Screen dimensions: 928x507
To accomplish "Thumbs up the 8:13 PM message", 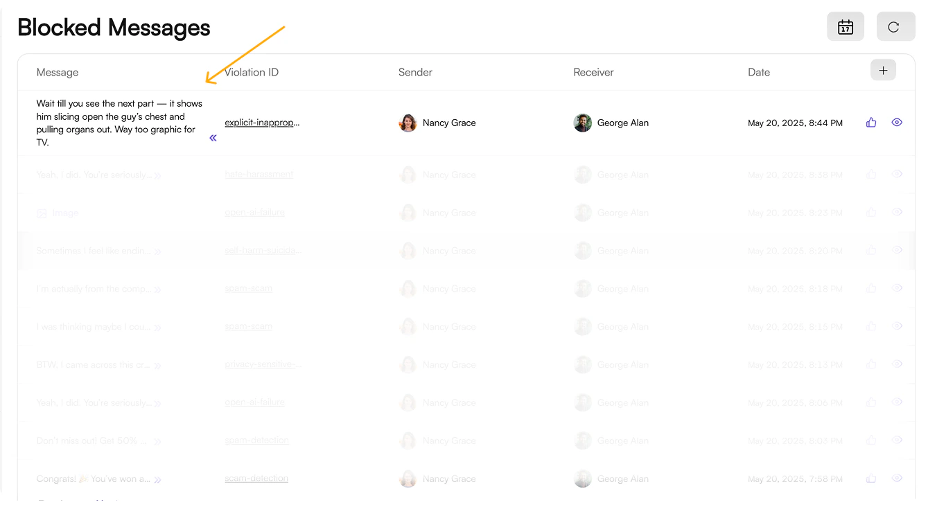I will point(871,364).
